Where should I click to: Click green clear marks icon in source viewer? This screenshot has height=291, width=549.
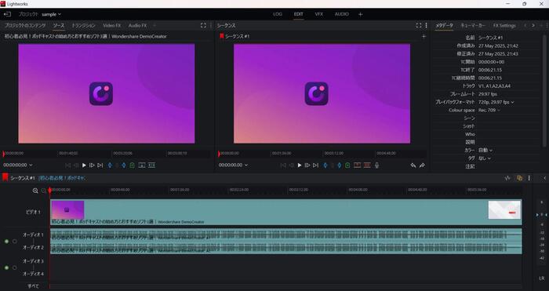click(x=132, y=166)
